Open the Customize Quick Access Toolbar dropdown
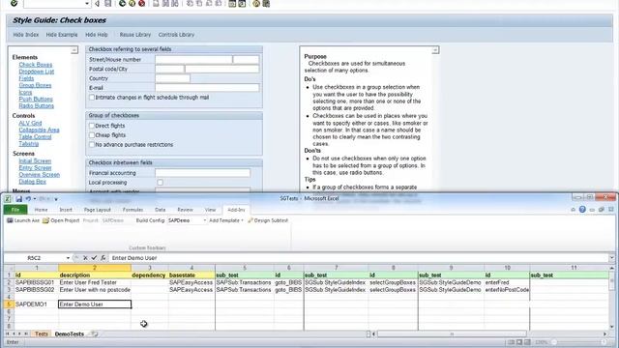 click(56, 199)
